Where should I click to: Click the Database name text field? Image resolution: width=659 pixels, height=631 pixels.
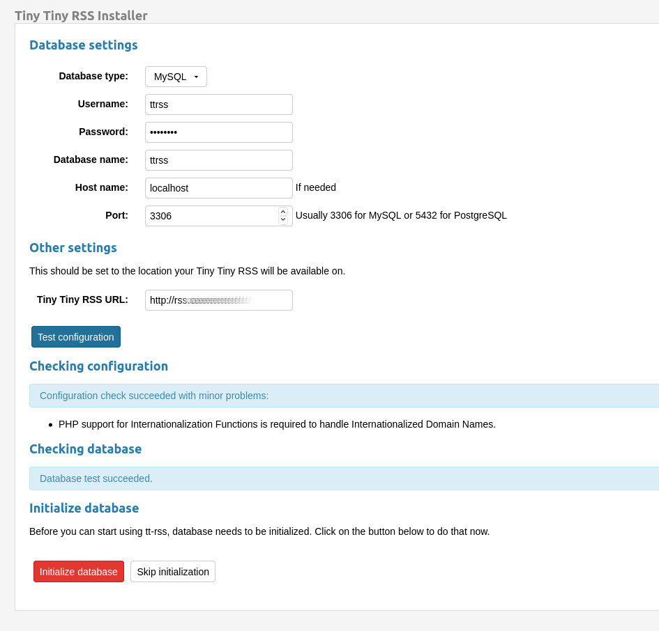coord(218,159)
